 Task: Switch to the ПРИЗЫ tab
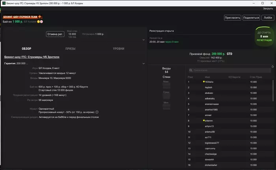pyautogui.click(x=71, y=49)
